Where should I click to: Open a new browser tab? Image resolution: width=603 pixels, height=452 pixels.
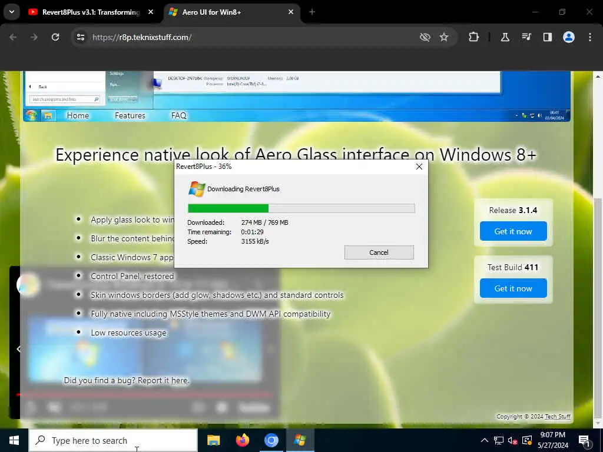[x=312, y=12]
